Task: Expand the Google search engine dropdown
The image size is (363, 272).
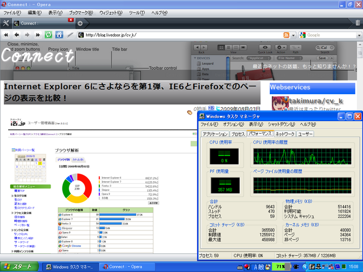Action: click(x=359, y=35)
